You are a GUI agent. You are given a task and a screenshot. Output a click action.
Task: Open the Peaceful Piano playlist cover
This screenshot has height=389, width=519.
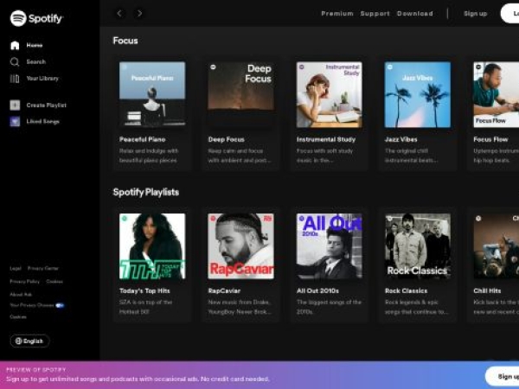(152, 94)
